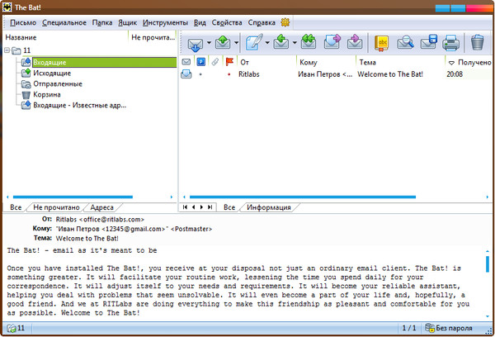Click the delete message trash icon
The image size is (495, 337).
tap(478, 43)
